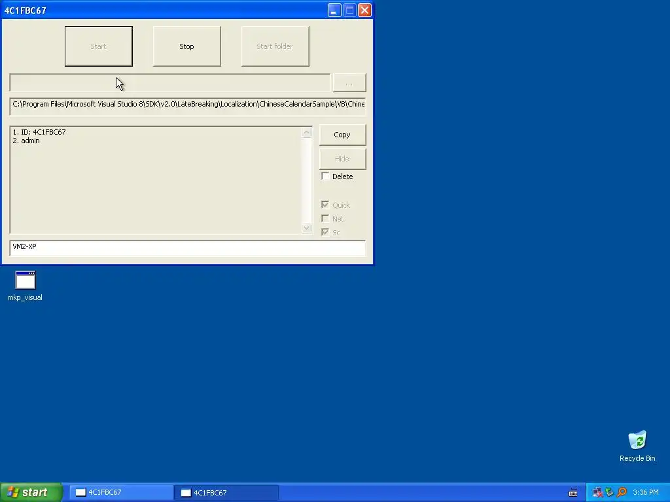Open the Windows start menu
The image size is (670, 502).
click(31, 492)
